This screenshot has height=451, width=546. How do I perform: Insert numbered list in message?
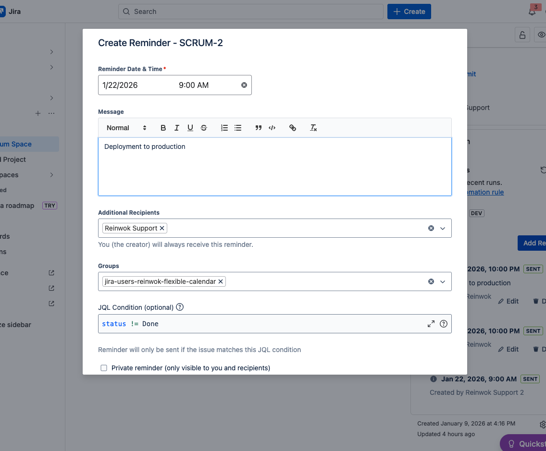224,128
